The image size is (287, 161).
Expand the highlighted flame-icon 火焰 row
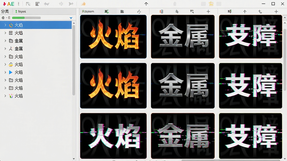point(5,25)
